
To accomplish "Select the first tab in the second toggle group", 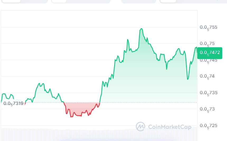I will coord(59,1).
